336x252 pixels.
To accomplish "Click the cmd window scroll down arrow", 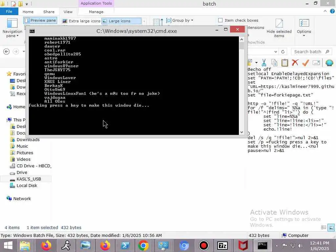I will (x=242, y=132).
